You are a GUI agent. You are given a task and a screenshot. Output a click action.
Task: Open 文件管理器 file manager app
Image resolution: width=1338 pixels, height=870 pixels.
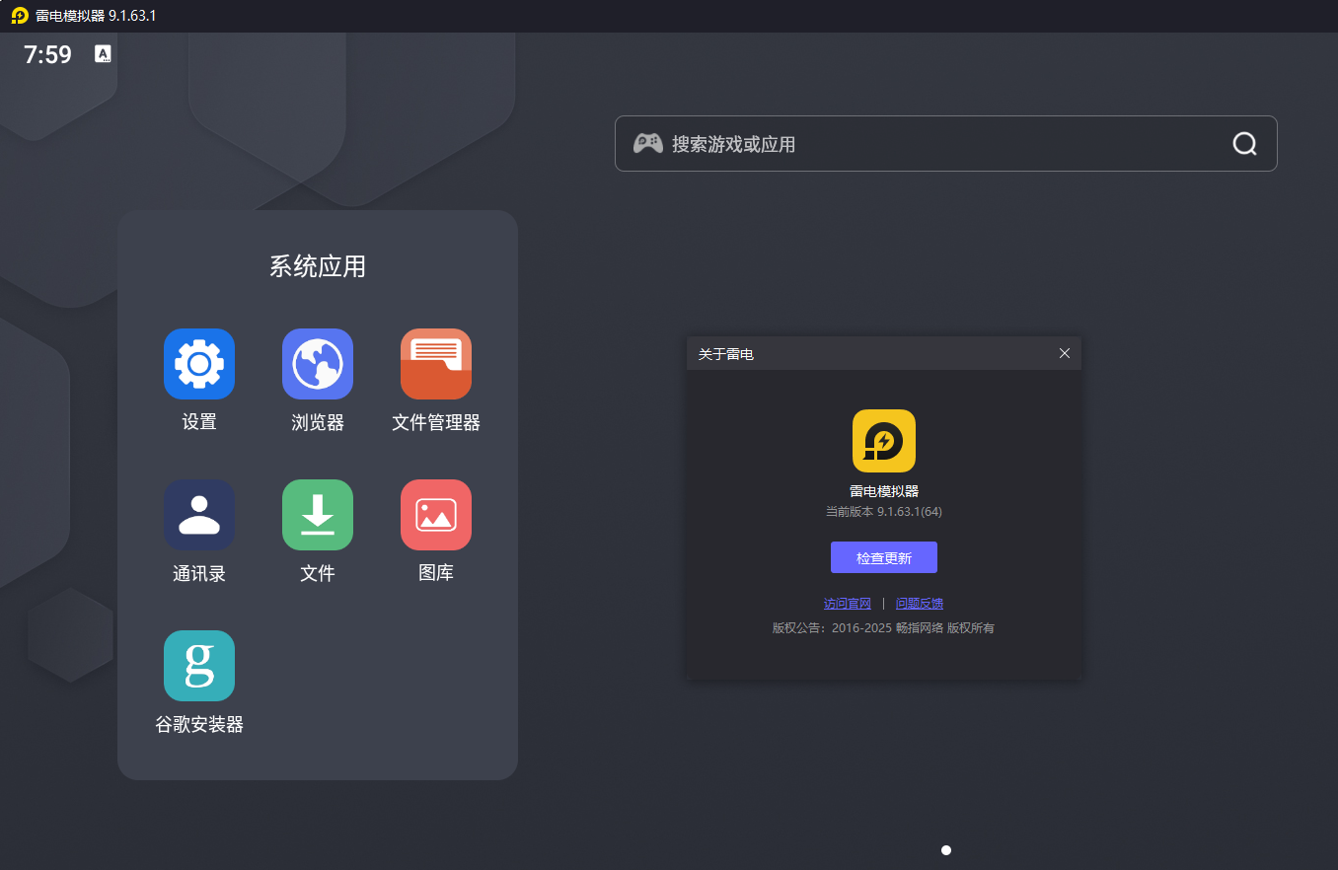(x=435, y=364)
